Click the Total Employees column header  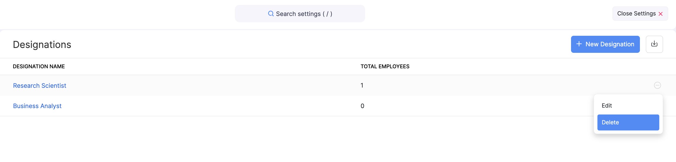385,66
